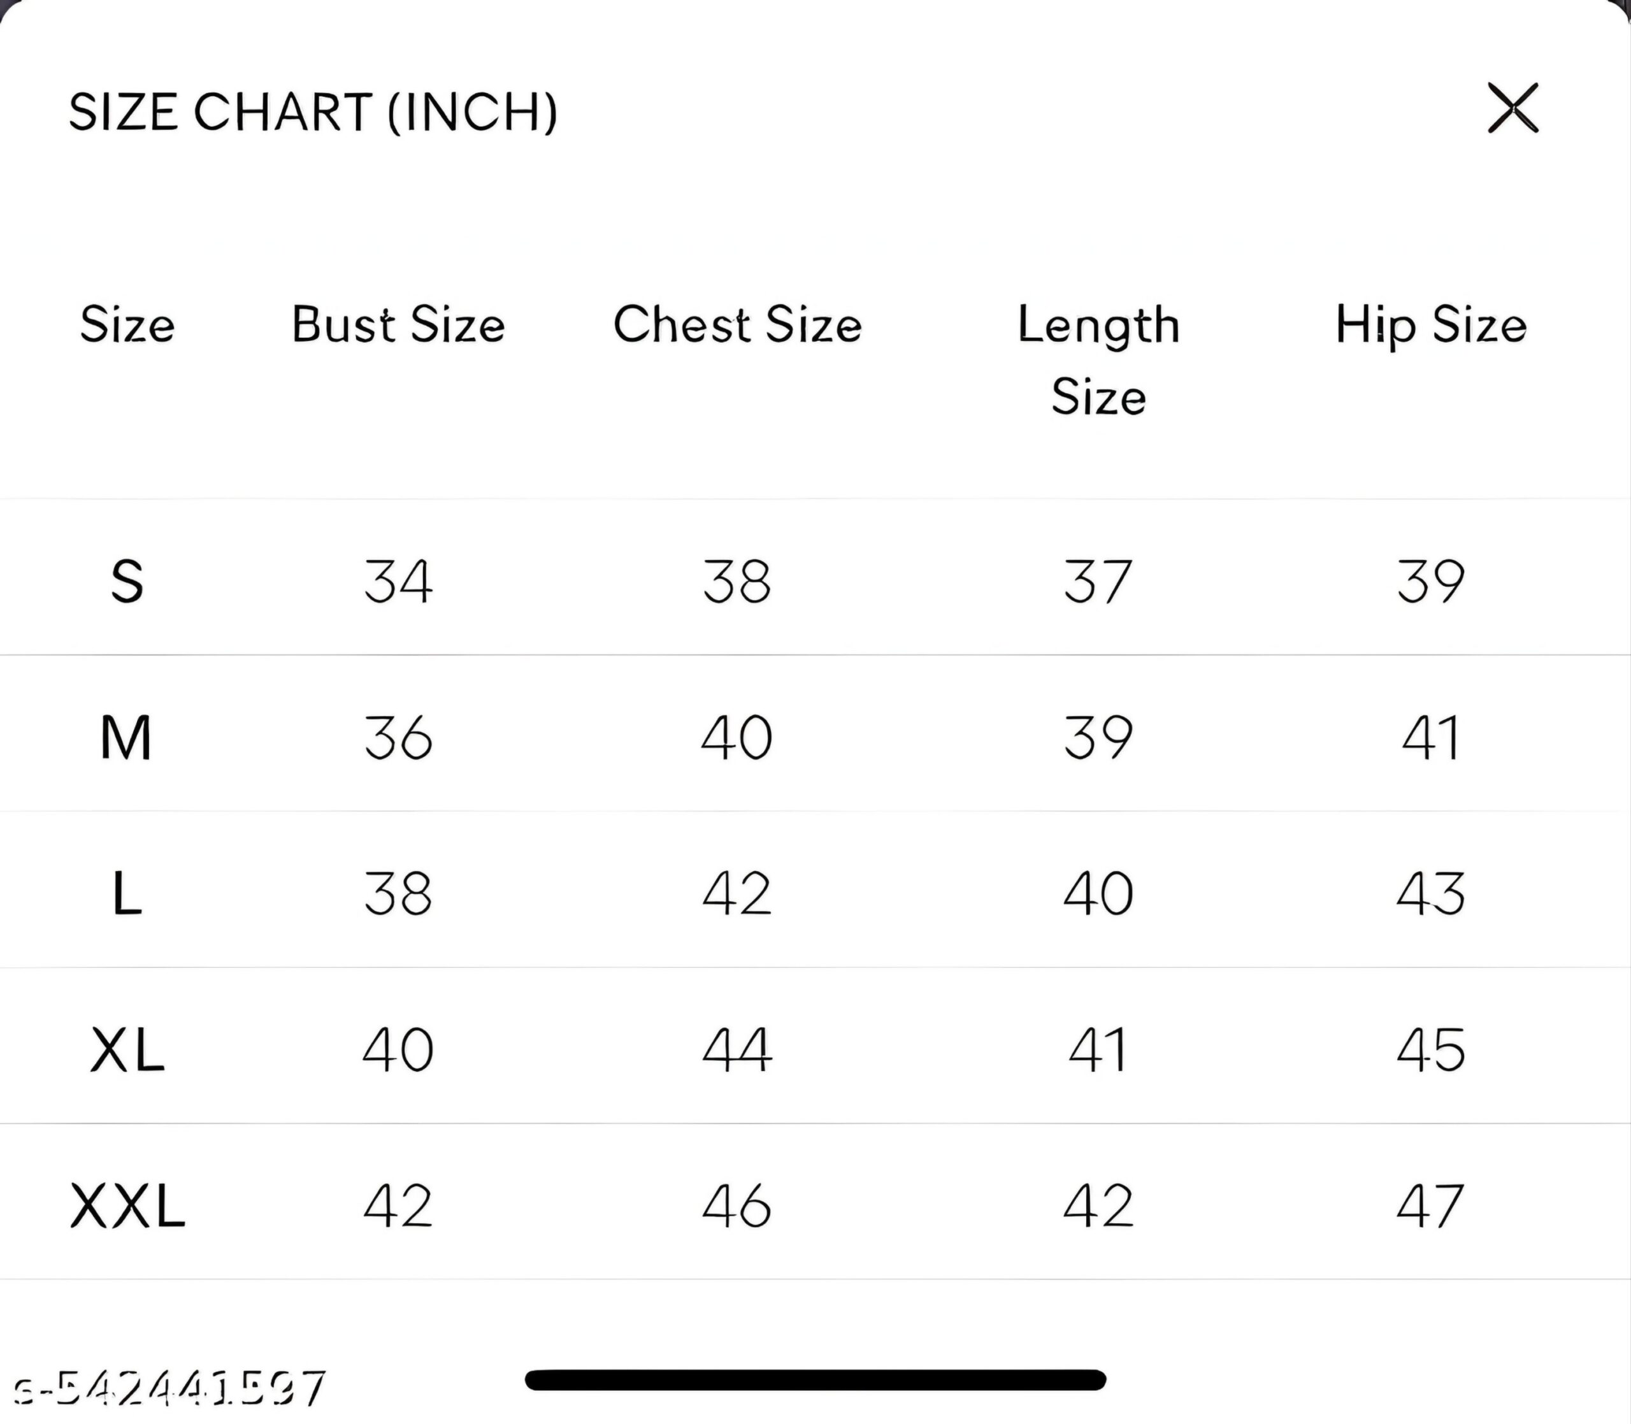Image resolution: width=1631 pixels, height=1424 pixels.
Task: Select the Chest Size column header
Action: 737,324
